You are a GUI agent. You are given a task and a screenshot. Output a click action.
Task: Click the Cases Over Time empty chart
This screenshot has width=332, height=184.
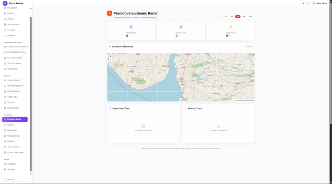click(143, 127)
